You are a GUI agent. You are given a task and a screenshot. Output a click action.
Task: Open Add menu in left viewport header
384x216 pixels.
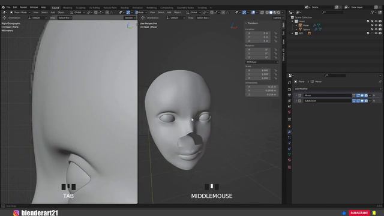click(53, 12)
